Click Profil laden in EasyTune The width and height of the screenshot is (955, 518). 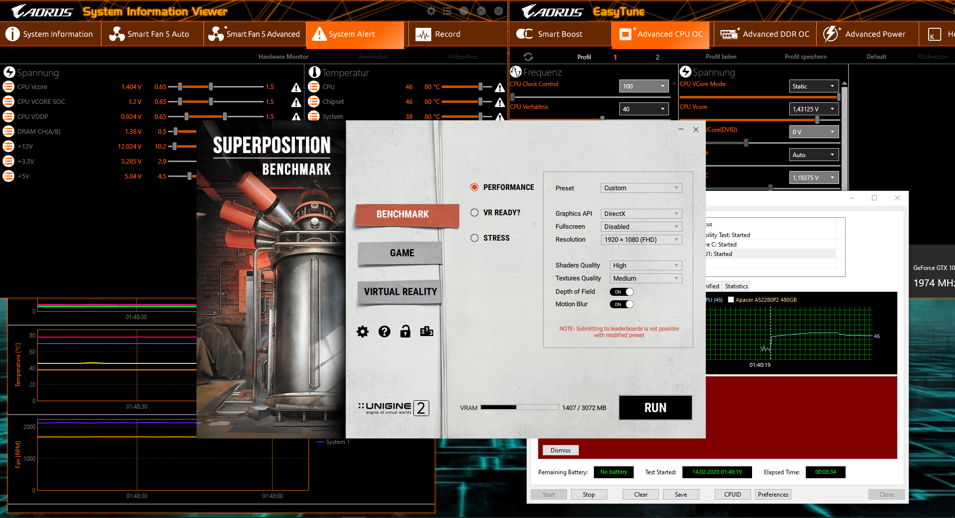click(721, 57)
